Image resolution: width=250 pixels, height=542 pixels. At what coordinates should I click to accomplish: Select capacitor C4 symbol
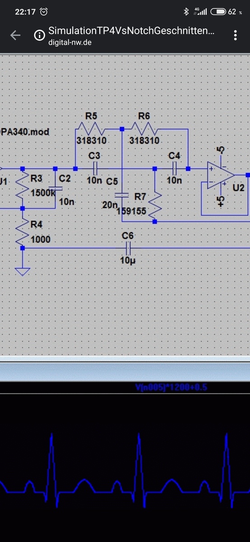point(175,168)
